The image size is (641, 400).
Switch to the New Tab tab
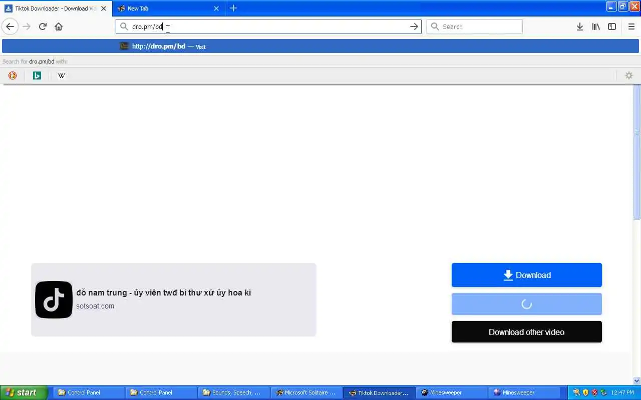pyautogui.click(x=168, y=8)
